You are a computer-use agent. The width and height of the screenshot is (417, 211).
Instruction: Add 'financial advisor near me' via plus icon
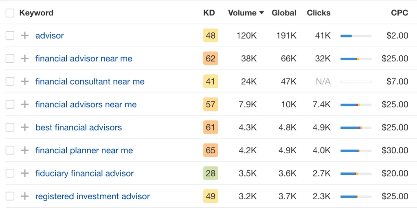tap(25, 59)
